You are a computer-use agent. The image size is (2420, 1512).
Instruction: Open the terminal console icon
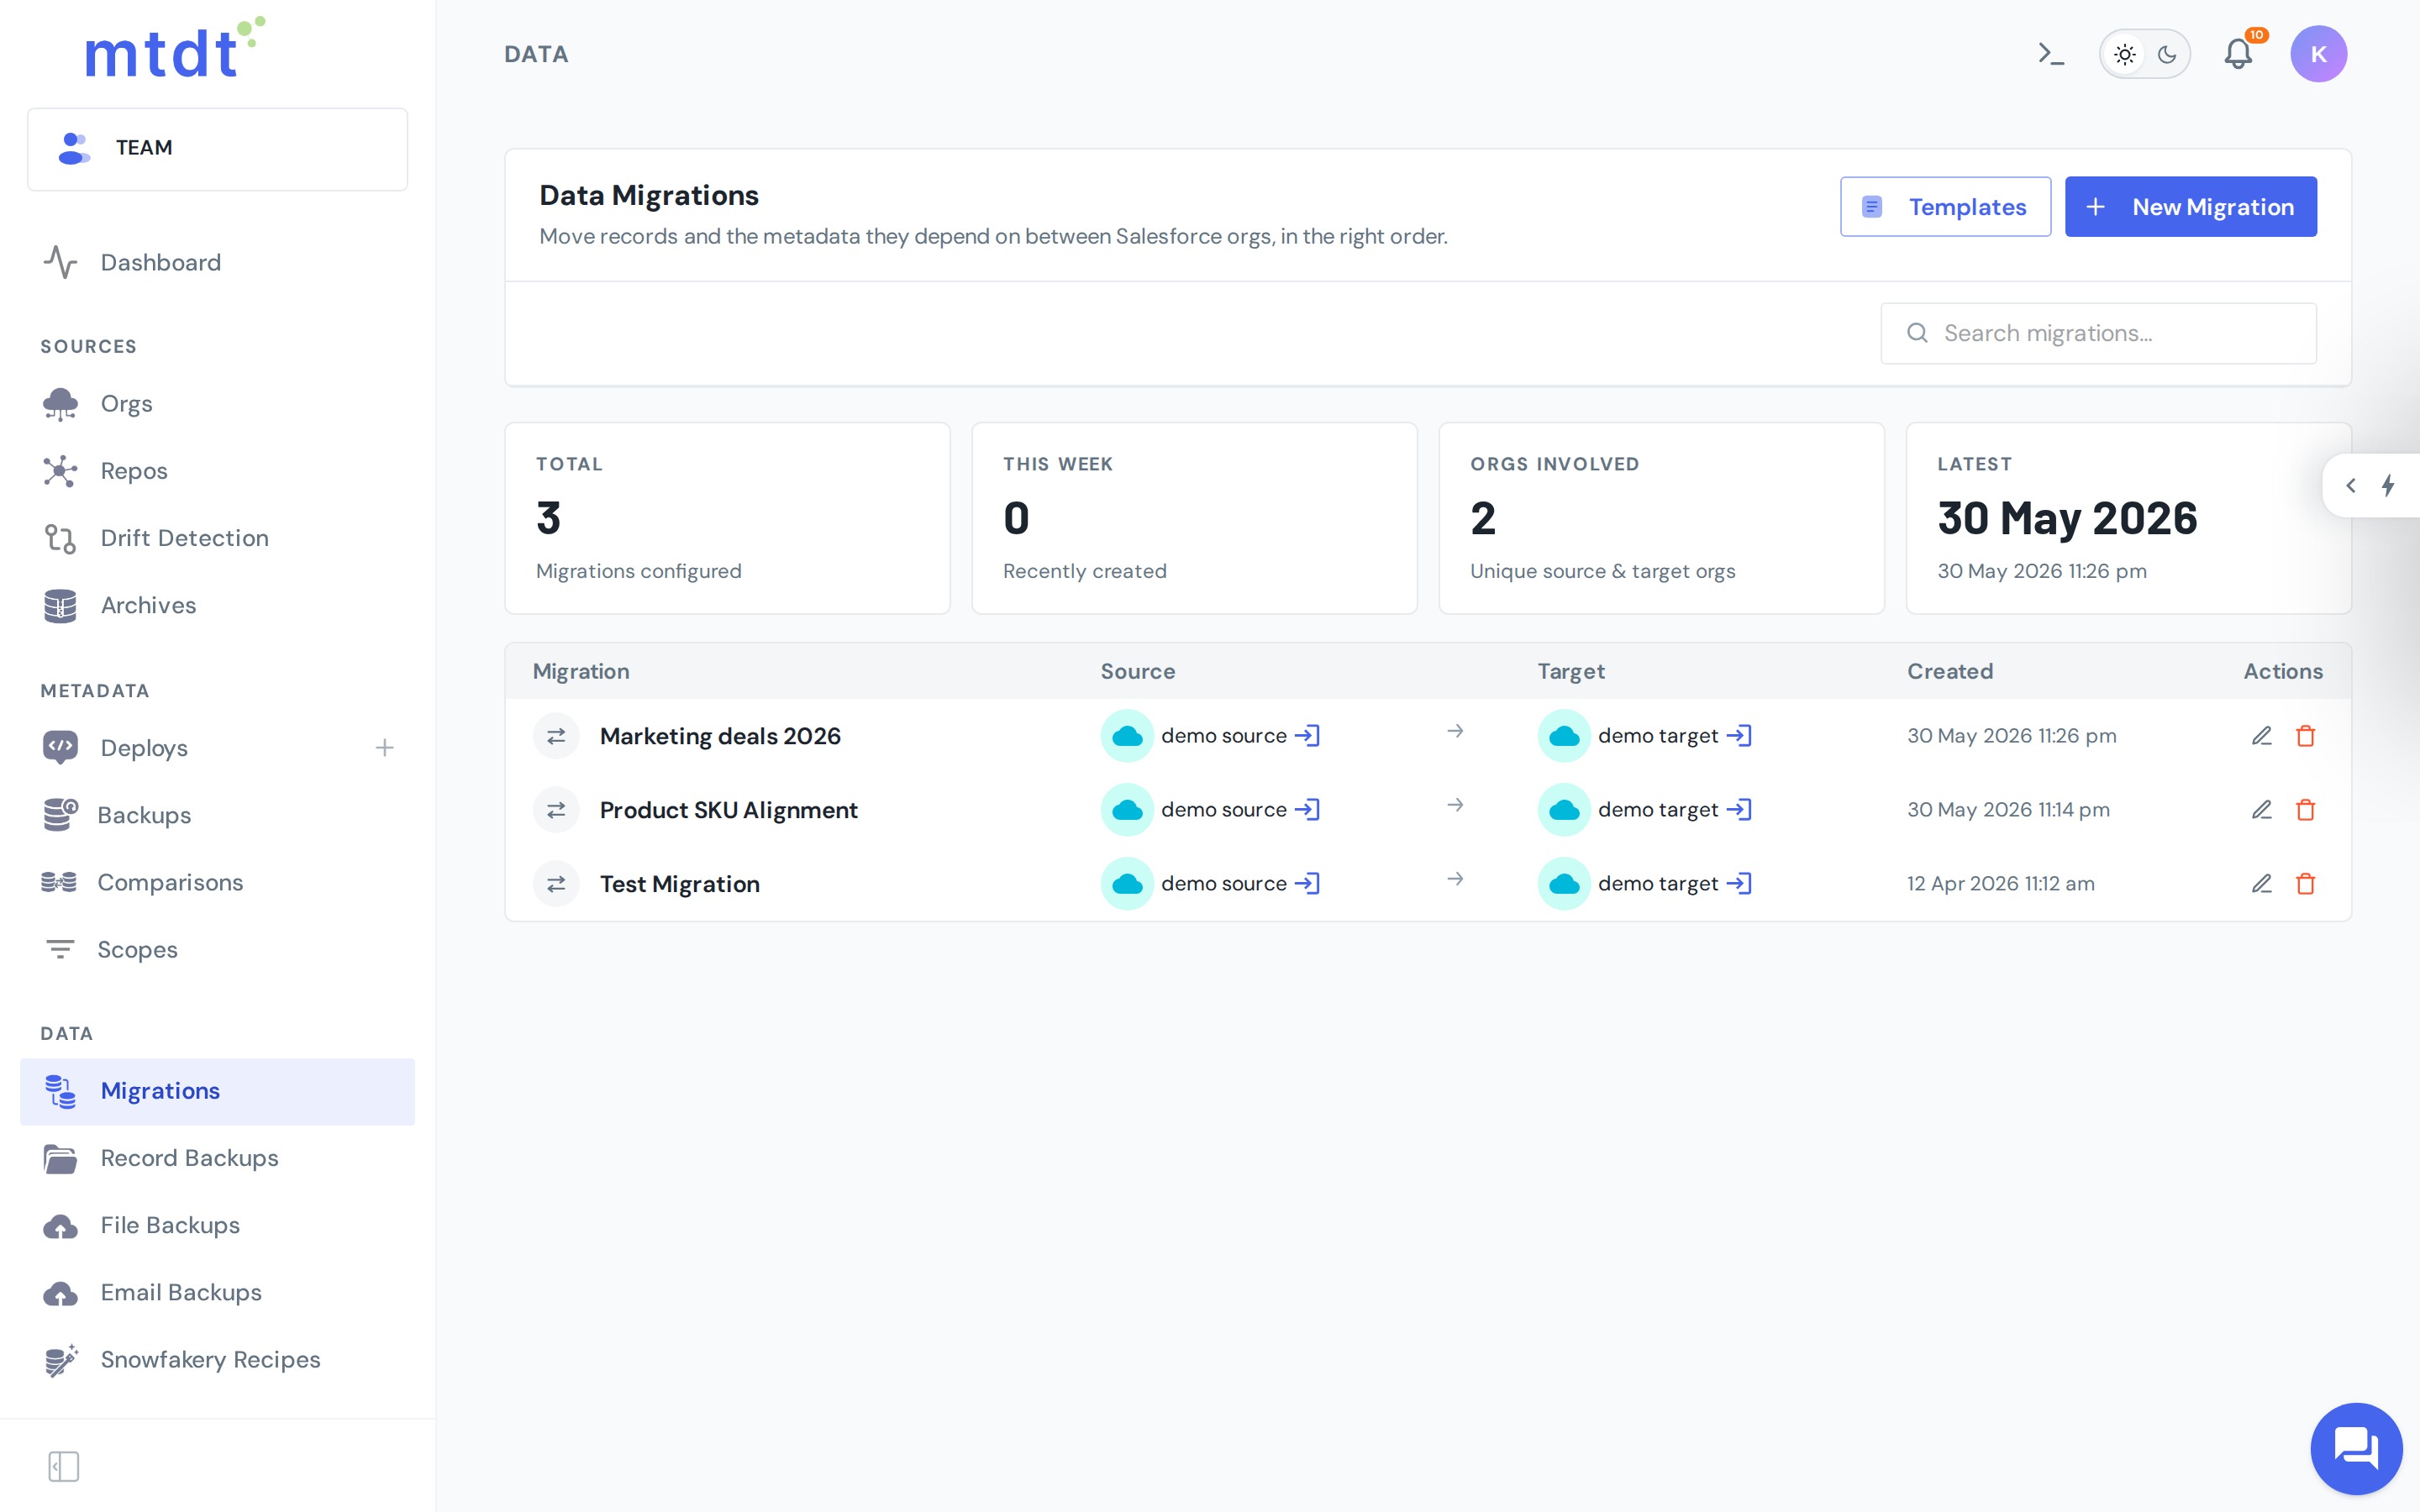(2051, 54)
